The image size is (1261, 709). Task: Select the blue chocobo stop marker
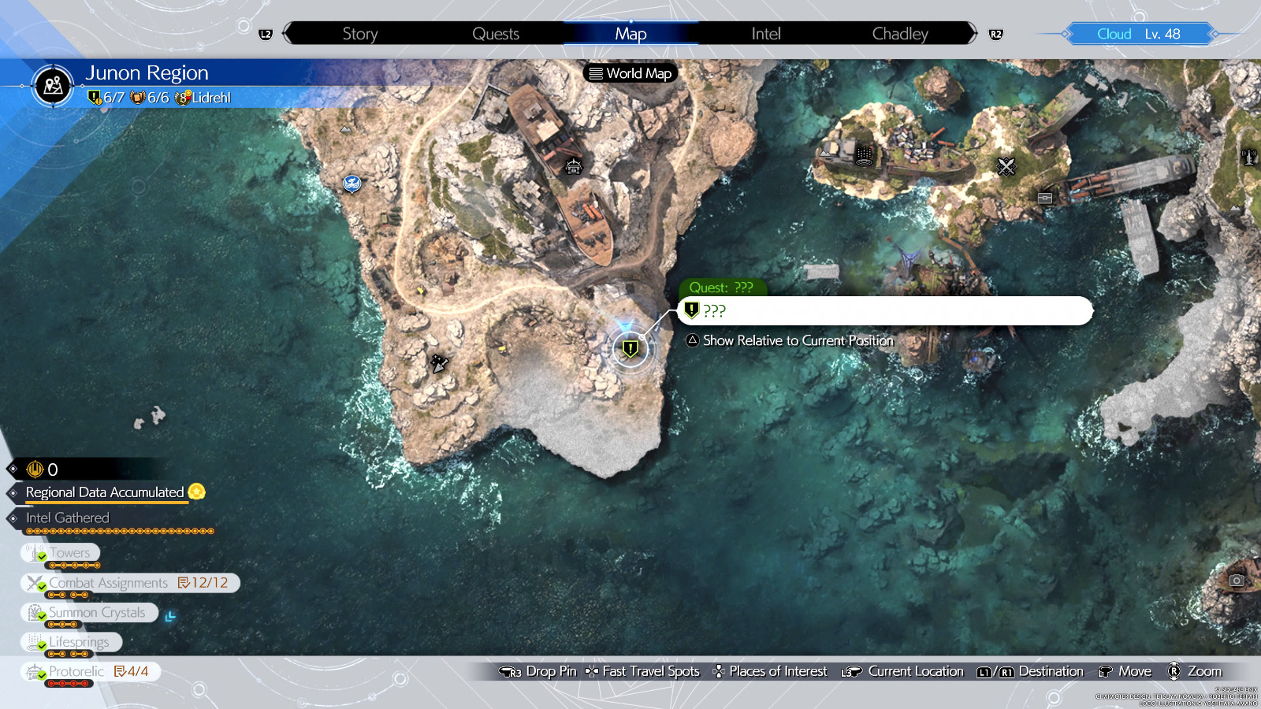tap(352, 184)
